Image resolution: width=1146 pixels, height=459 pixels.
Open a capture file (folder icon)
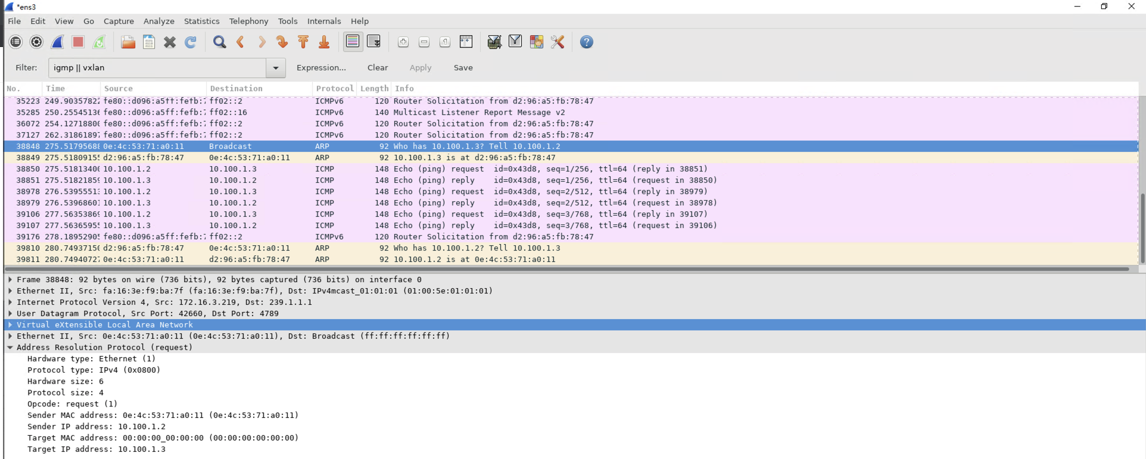[x=127, y=42]
